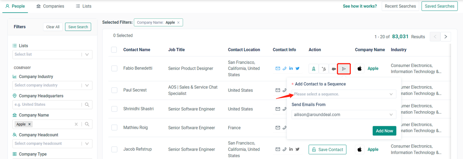Click the Add Now button
The height and width of the screenshot is (159, 463).
(384, 131)
